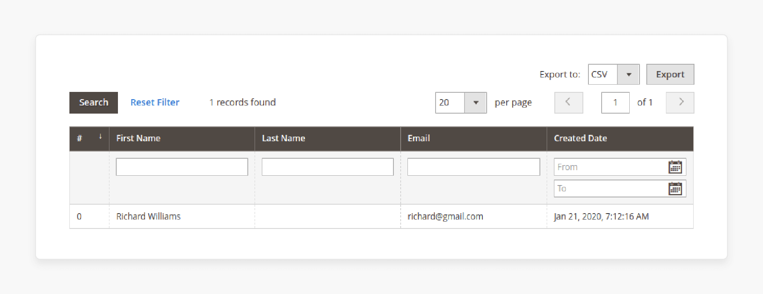Screen dimensions: 763x294
Task: Click the Export button
Action: coord(670,74)
